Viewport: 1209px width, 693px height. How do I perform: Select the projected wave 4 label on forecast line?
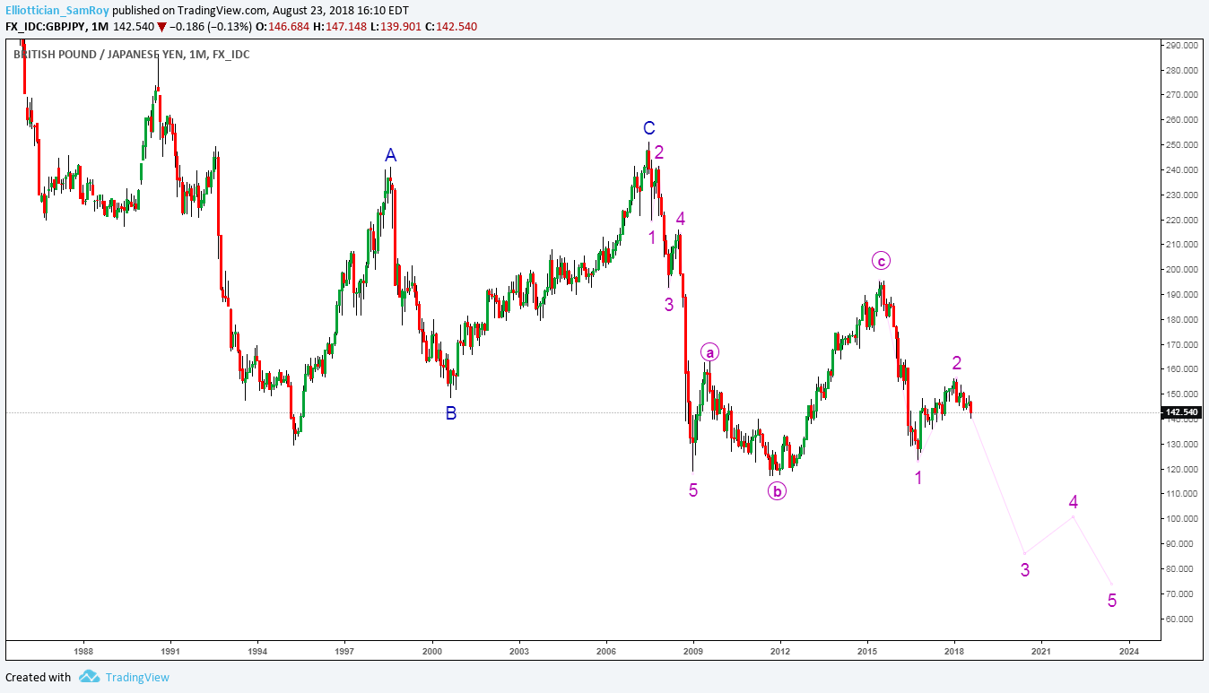(x=1074, y=502)
